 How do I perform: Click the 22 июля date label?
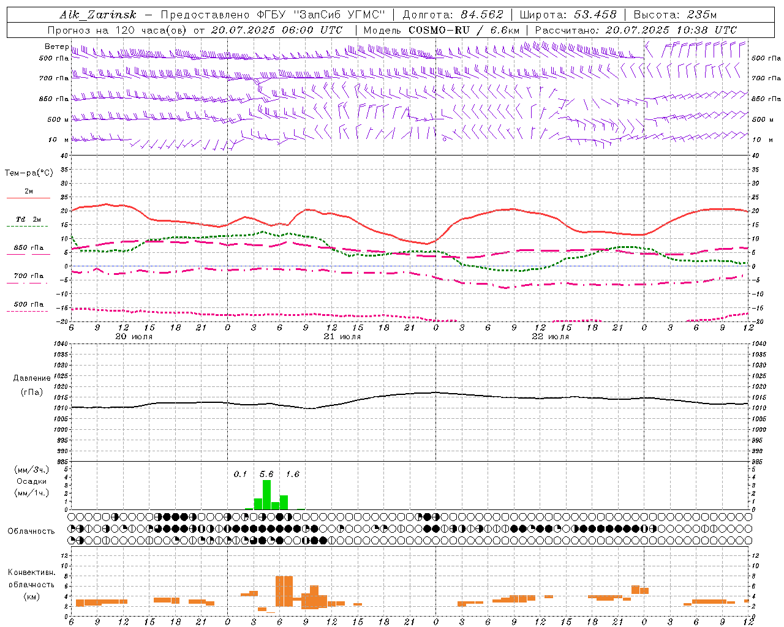[550, 337]
